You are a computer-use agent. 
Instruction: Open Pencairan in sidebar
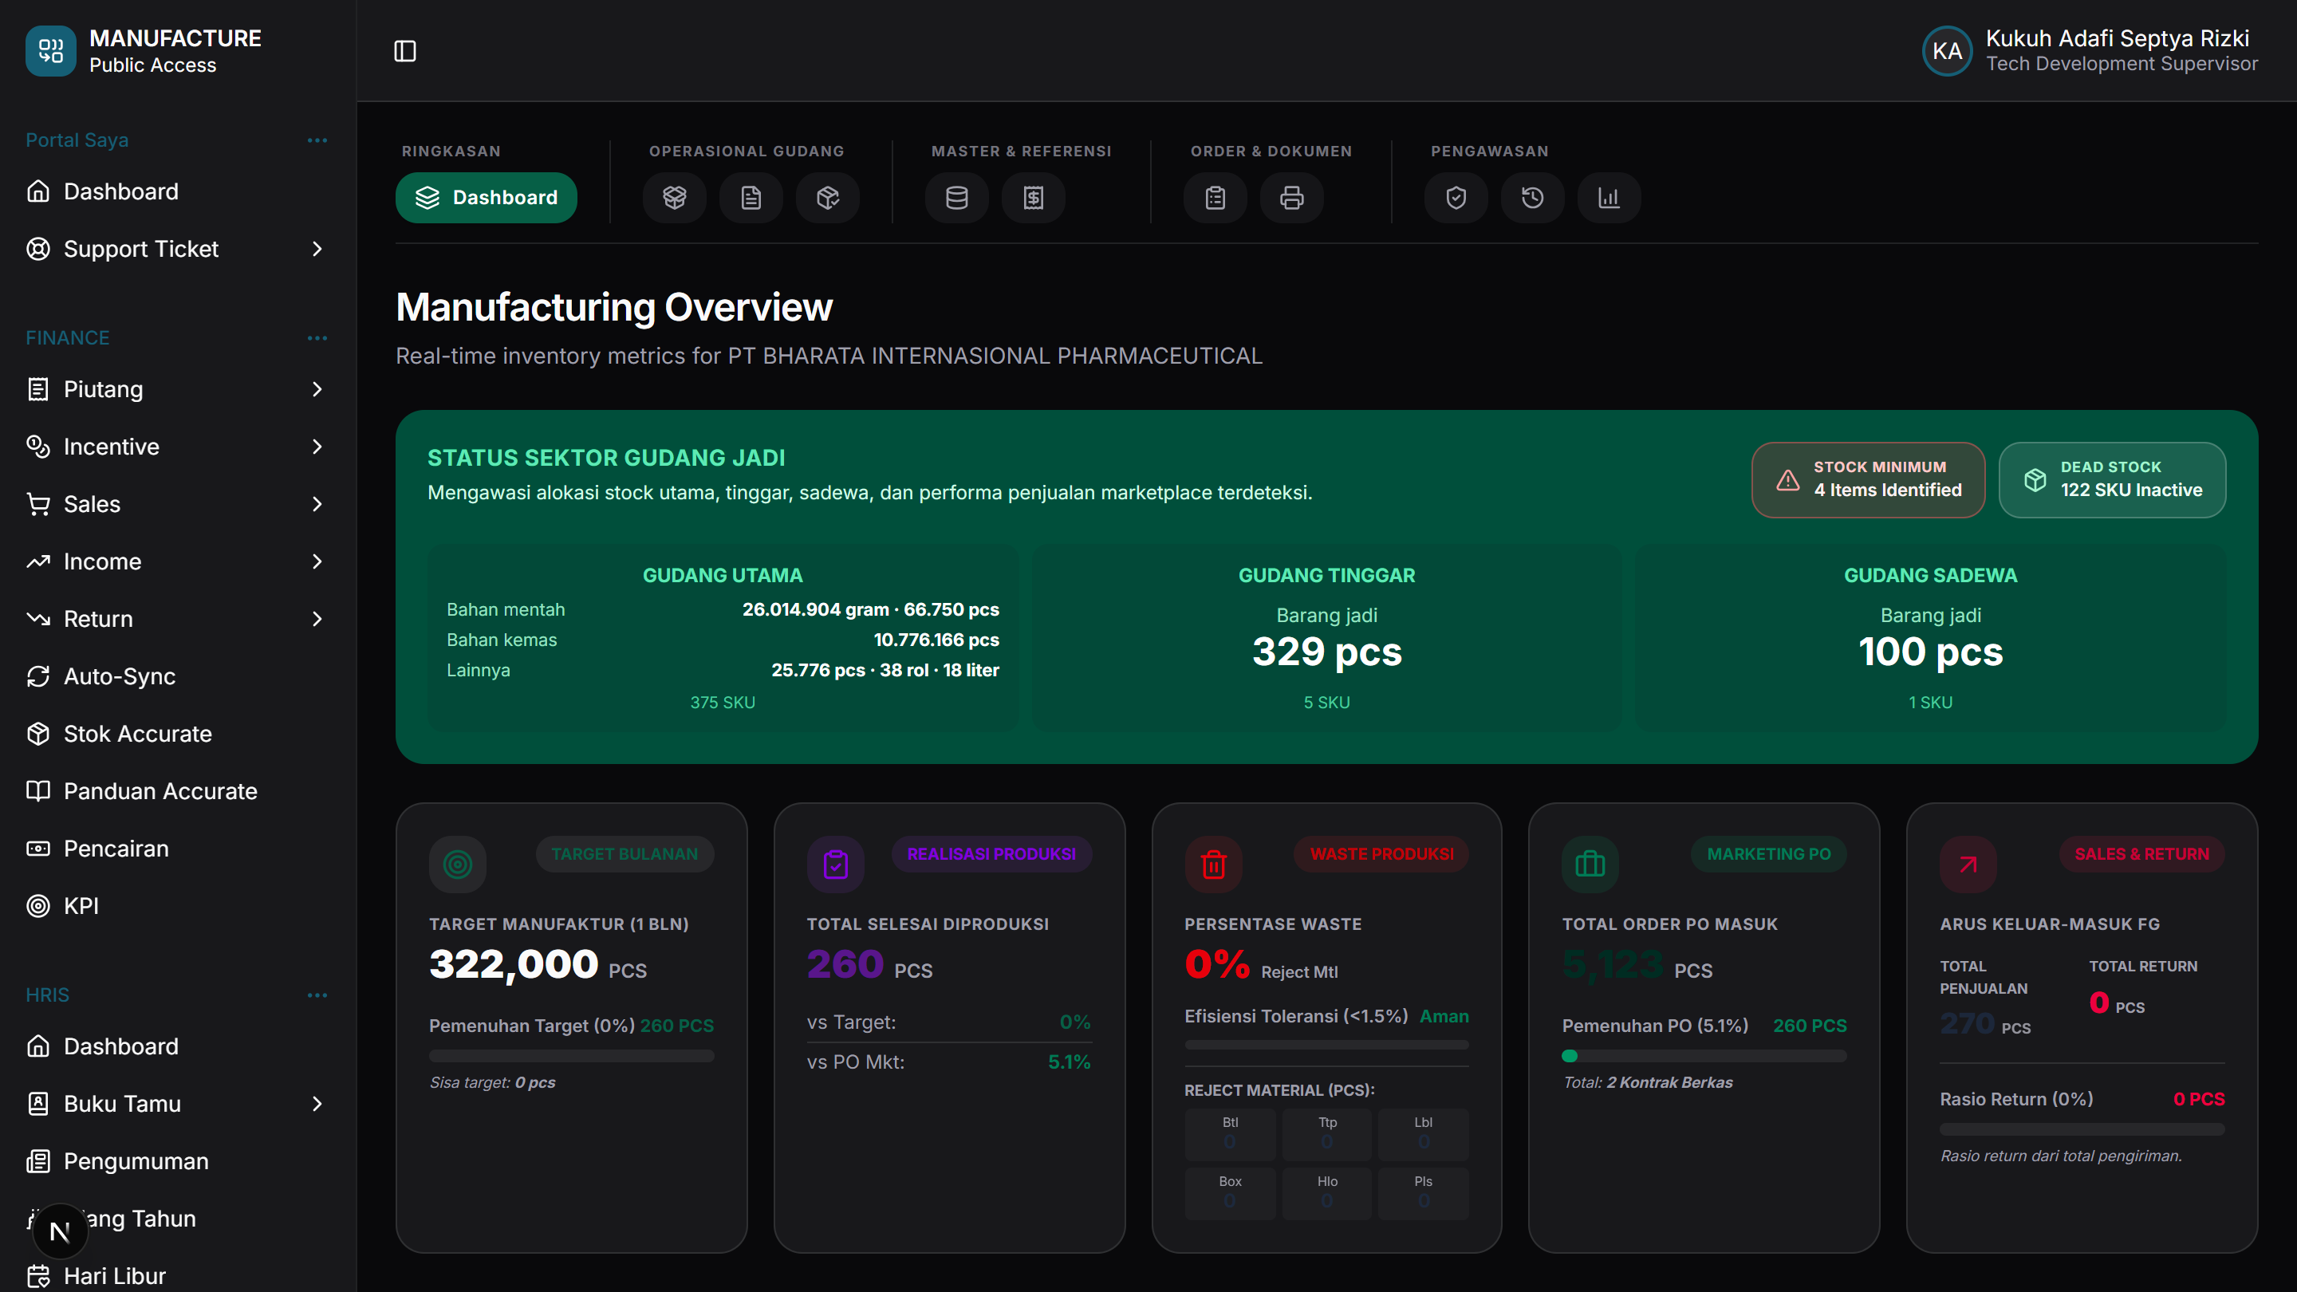click(179, 848)
